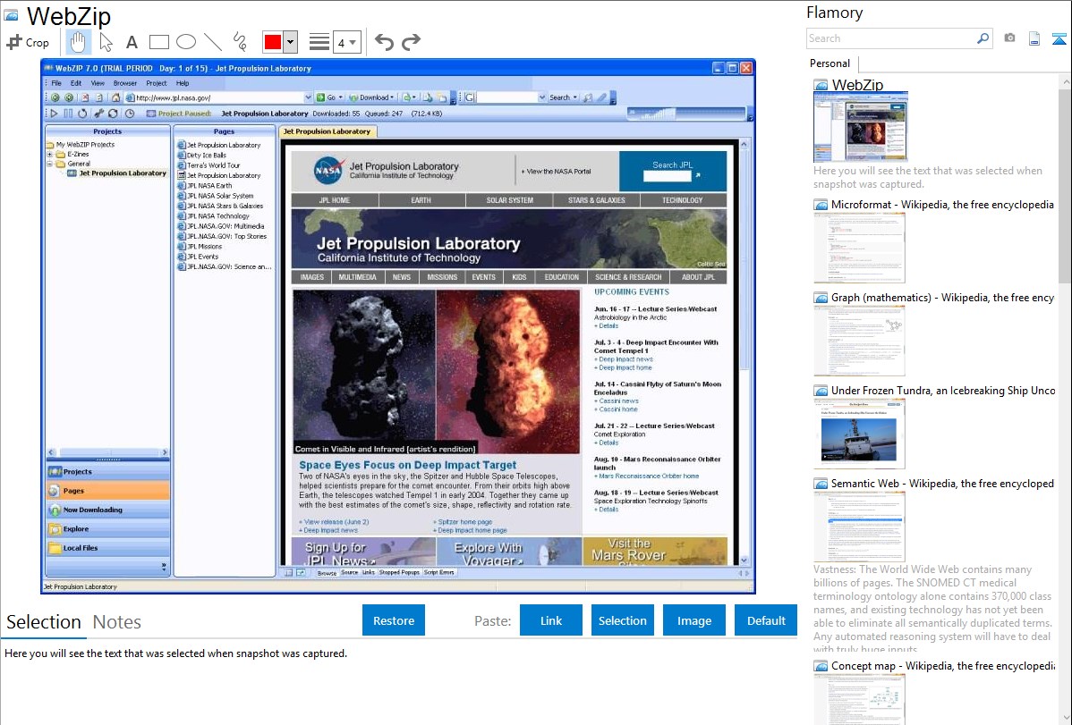Click the Local Files sidebar bar

click(x=108, y=548)
